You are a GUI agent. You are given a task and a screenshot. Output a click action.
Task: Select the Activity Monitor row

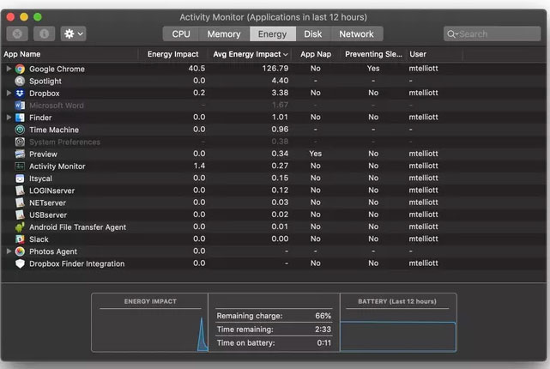click(x=57, y=166)
